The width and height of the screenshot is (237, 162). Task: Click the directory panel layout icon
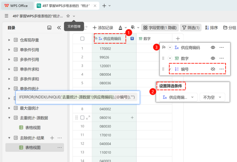tap(49, 28)
